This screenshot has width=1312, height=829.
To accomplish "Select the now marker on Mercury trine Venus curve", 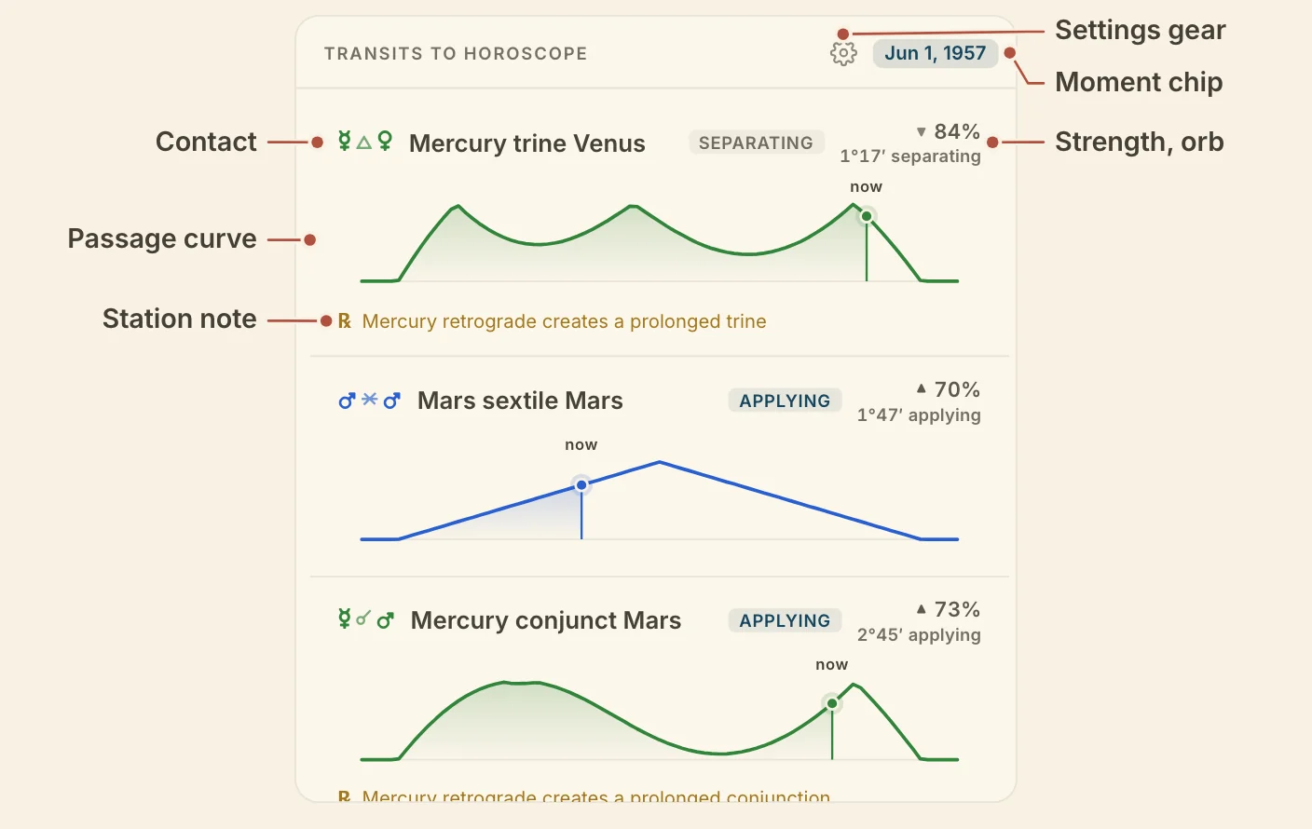I will (867, 216).
